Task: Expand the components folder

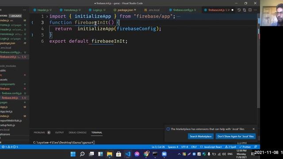Action: (x=8, y=84)
